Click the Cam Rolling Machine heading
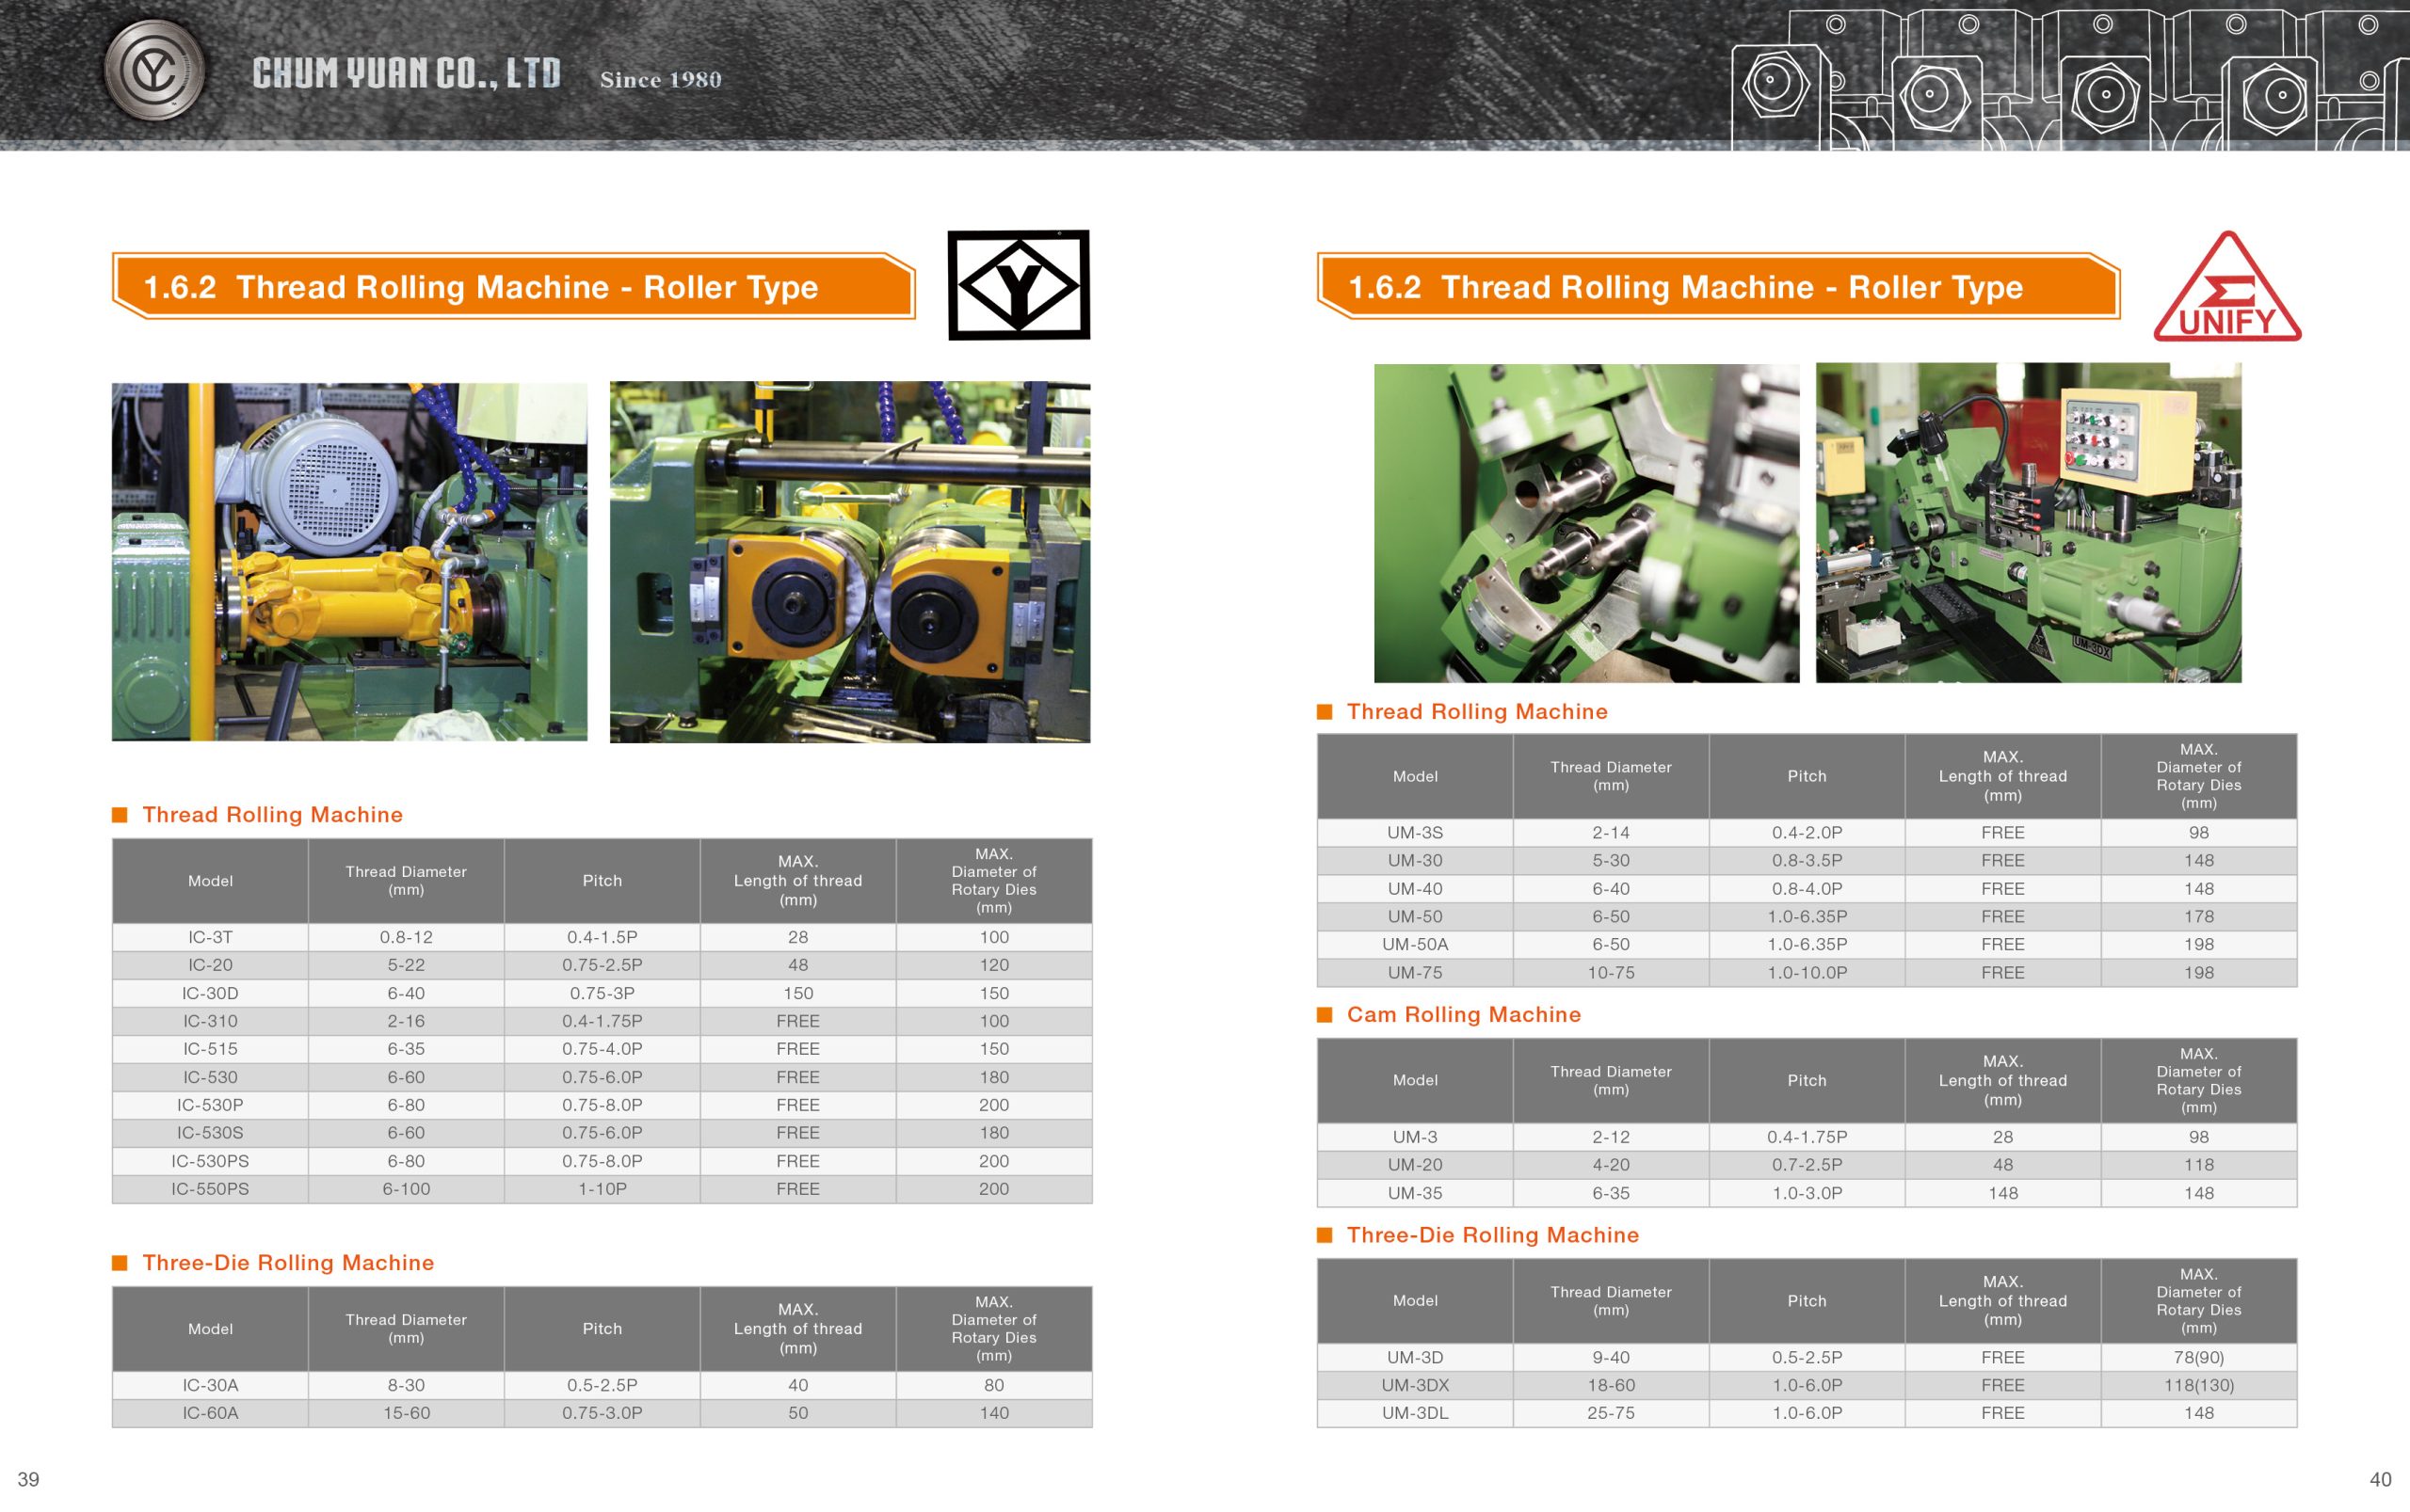 coord(1464,1015)
